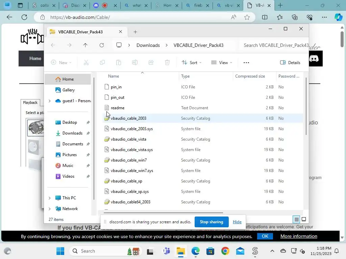The image size is (346, 259).
Task: Open Edge Collections icon
Action: point(295,17)
